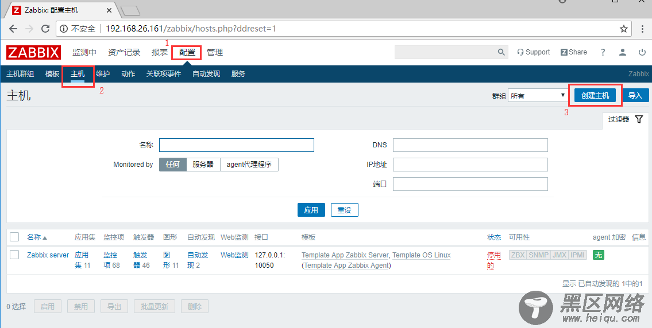The width and height of the screenshot is (652, 328).
Task: Close the Zabbix browser tab
Action: tap(109, 10)
